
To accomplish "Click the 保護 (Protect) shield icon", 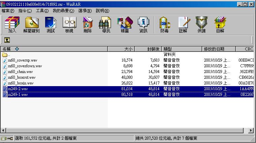I will [202, 25].
